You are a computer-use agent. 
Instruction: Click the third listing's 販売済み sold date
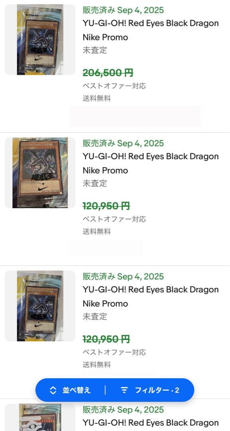point(124,276)
